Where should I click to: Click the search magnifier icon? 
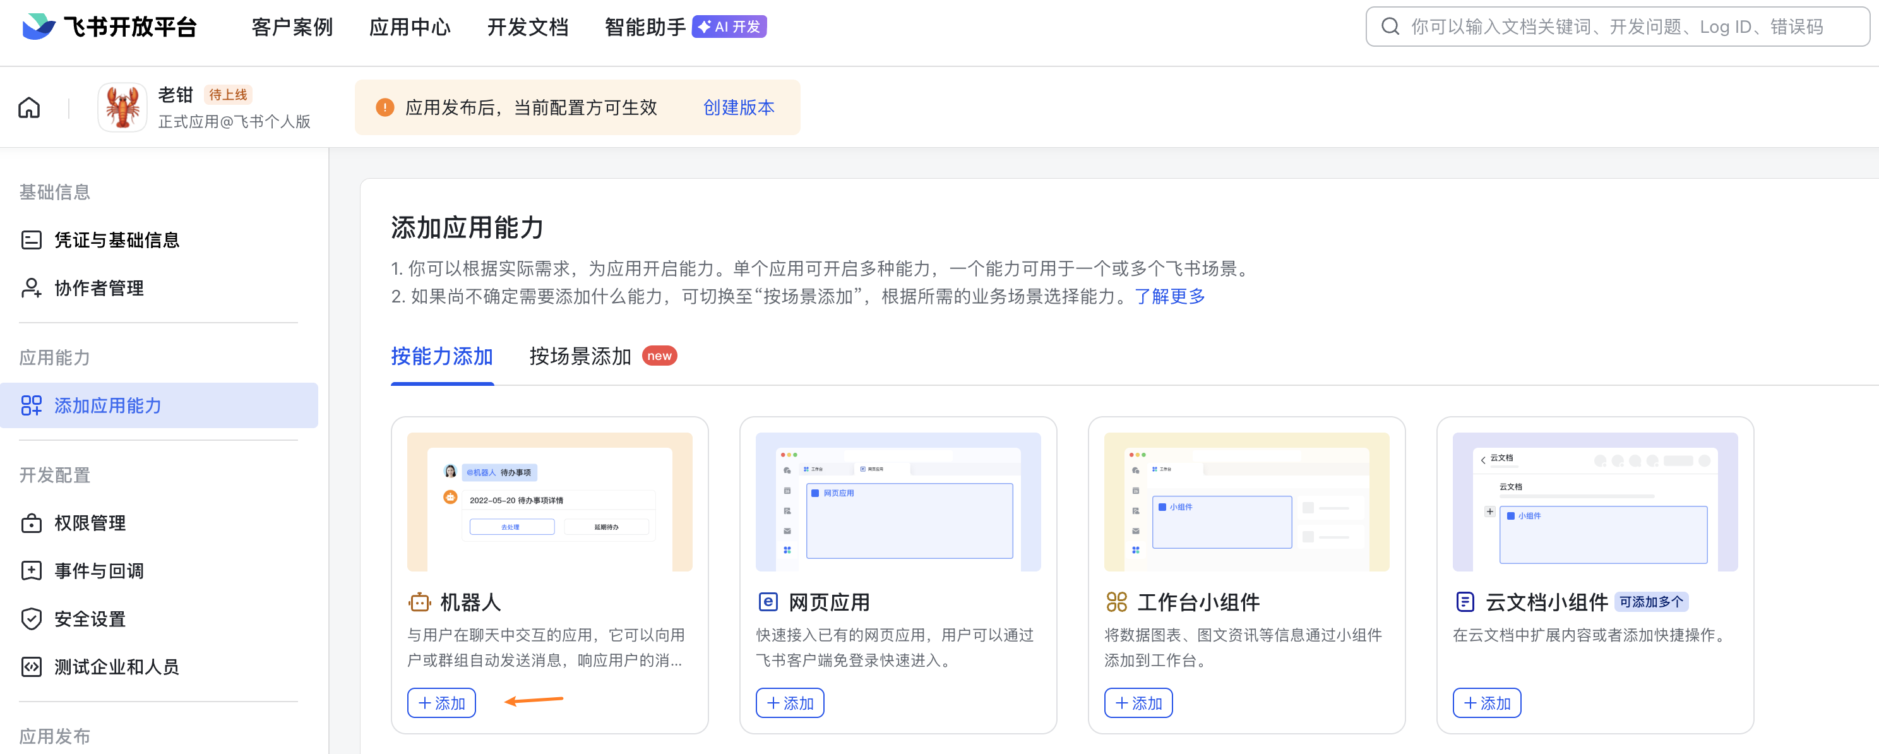1390,27
